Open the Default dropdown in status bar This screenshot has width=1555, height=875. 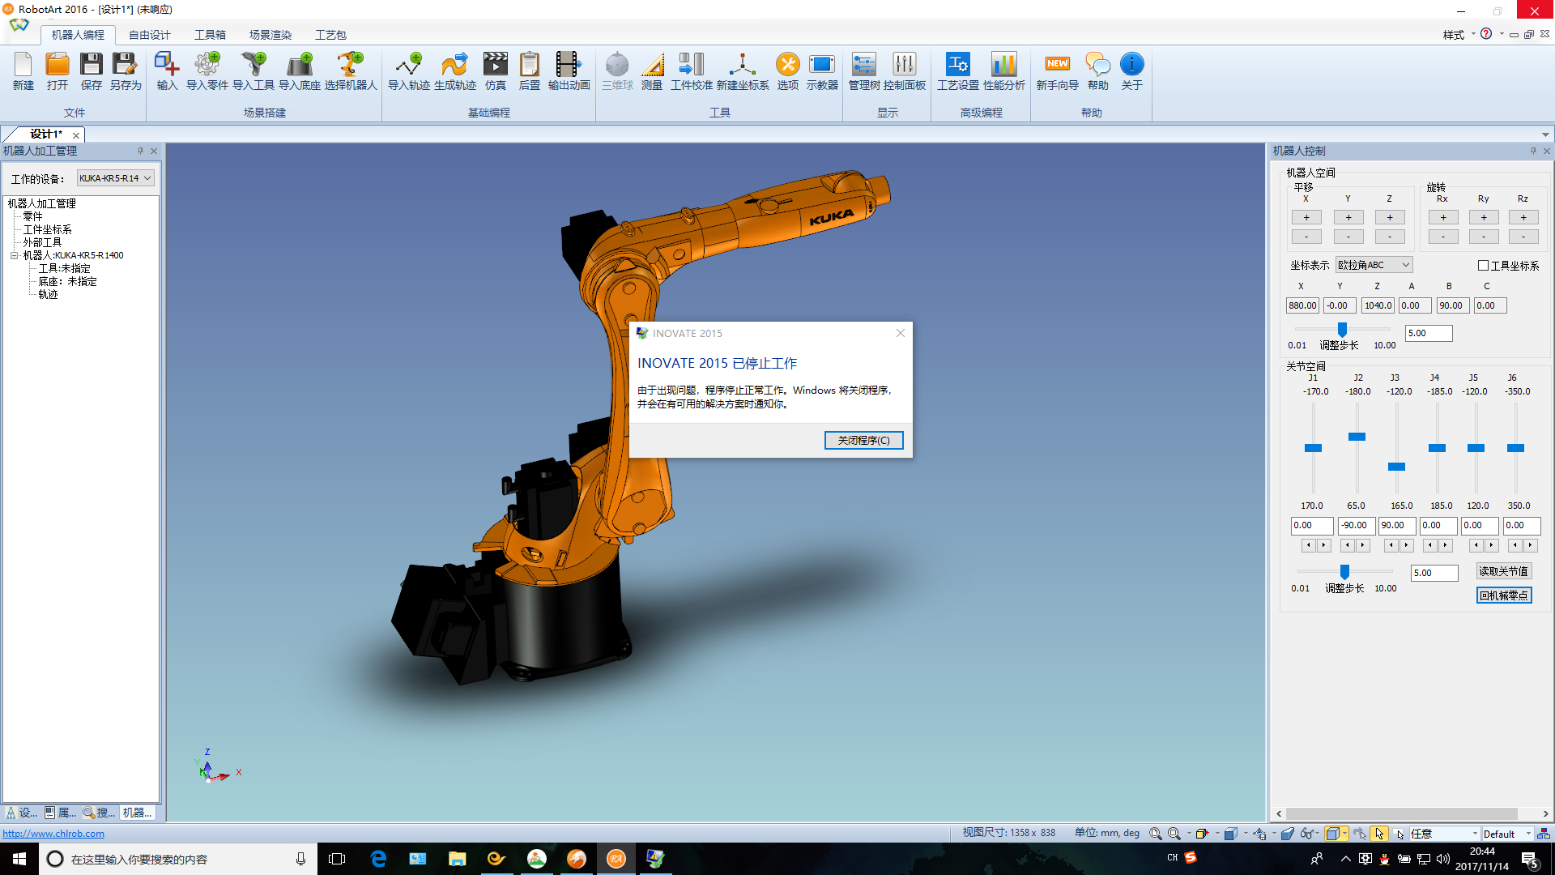click(1507, 834)
